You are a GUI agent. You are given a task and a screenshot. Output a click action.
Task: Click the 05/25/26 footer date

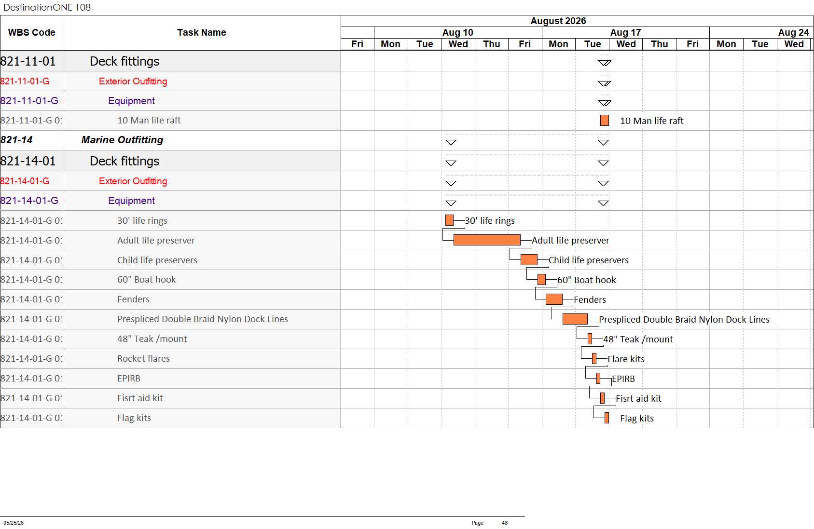[14, 523]
